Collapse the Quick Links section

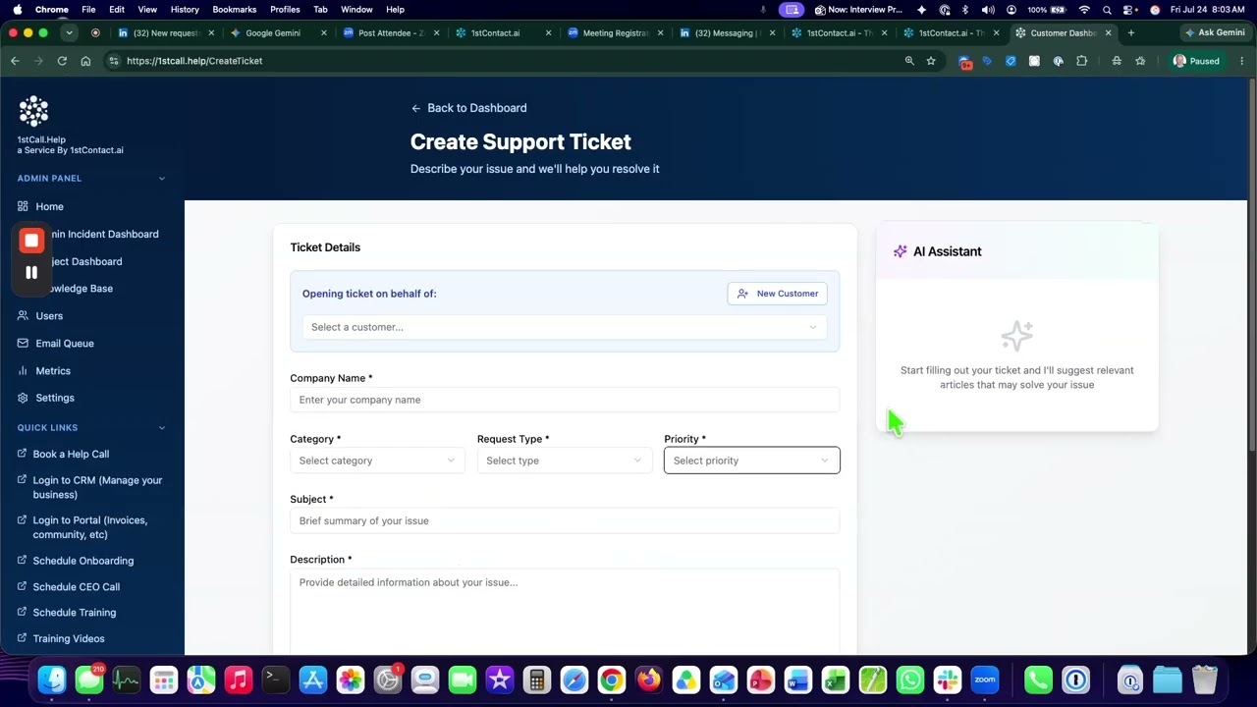click(x=162, y=428)
